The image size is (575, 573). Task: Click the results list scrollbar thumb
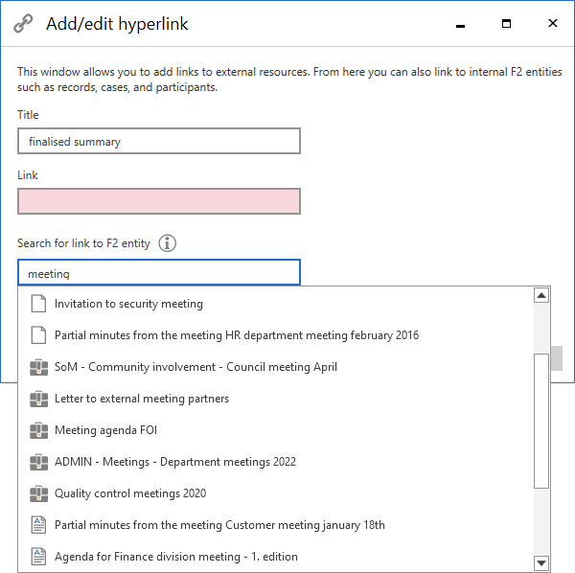(x=541, y=422)
